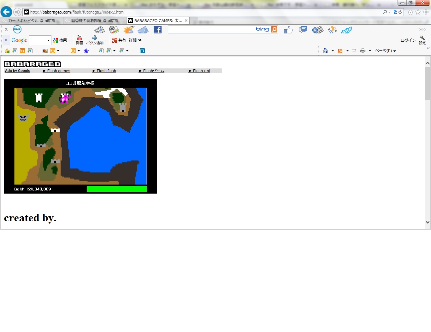
Task: Open the Ads by Google link
Action: pyautogui.click(x=18, y=71)
